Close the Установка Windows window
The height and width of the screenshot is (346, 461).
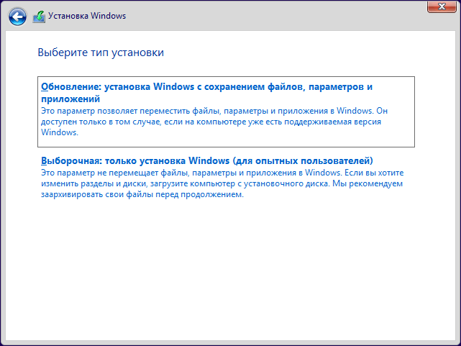(442, 6)
